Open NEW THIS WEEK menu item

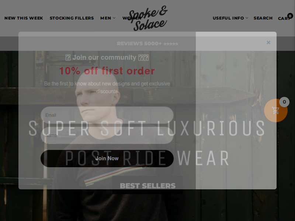[x=24, y=18]
